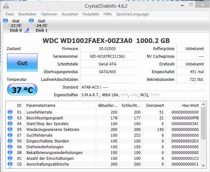The height and width of the screenshot is (172, 210).
Task: Click the Betriebsstunden value 722 Std.
Action: point(191,79)
